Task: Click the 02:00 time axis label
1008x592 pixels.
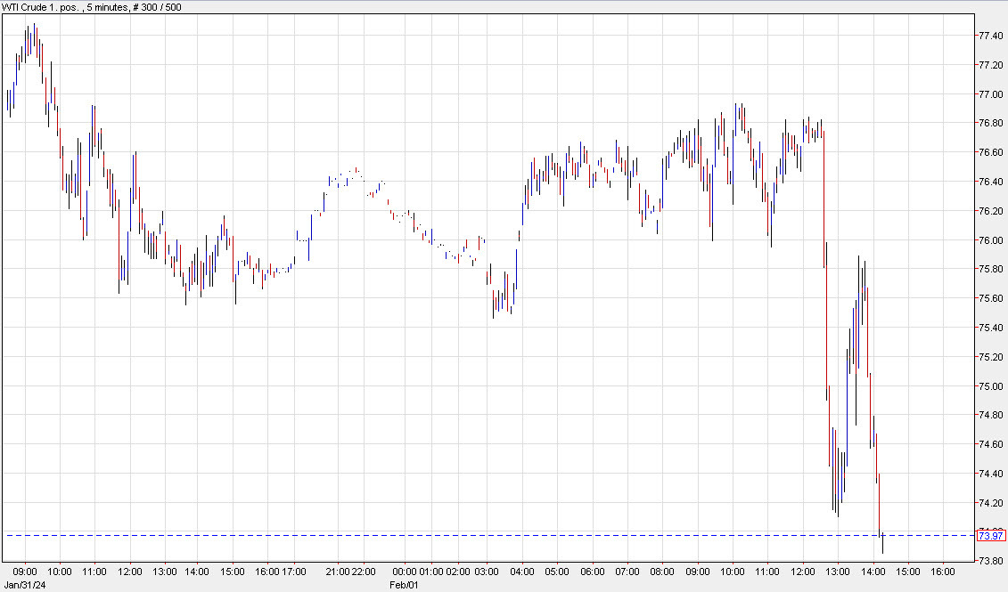Action: coord(458,572)
